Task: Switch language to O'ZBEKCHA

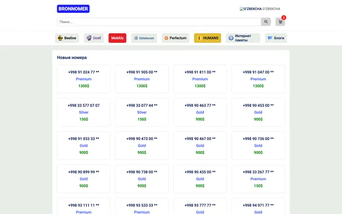Action: pos(260,9)
